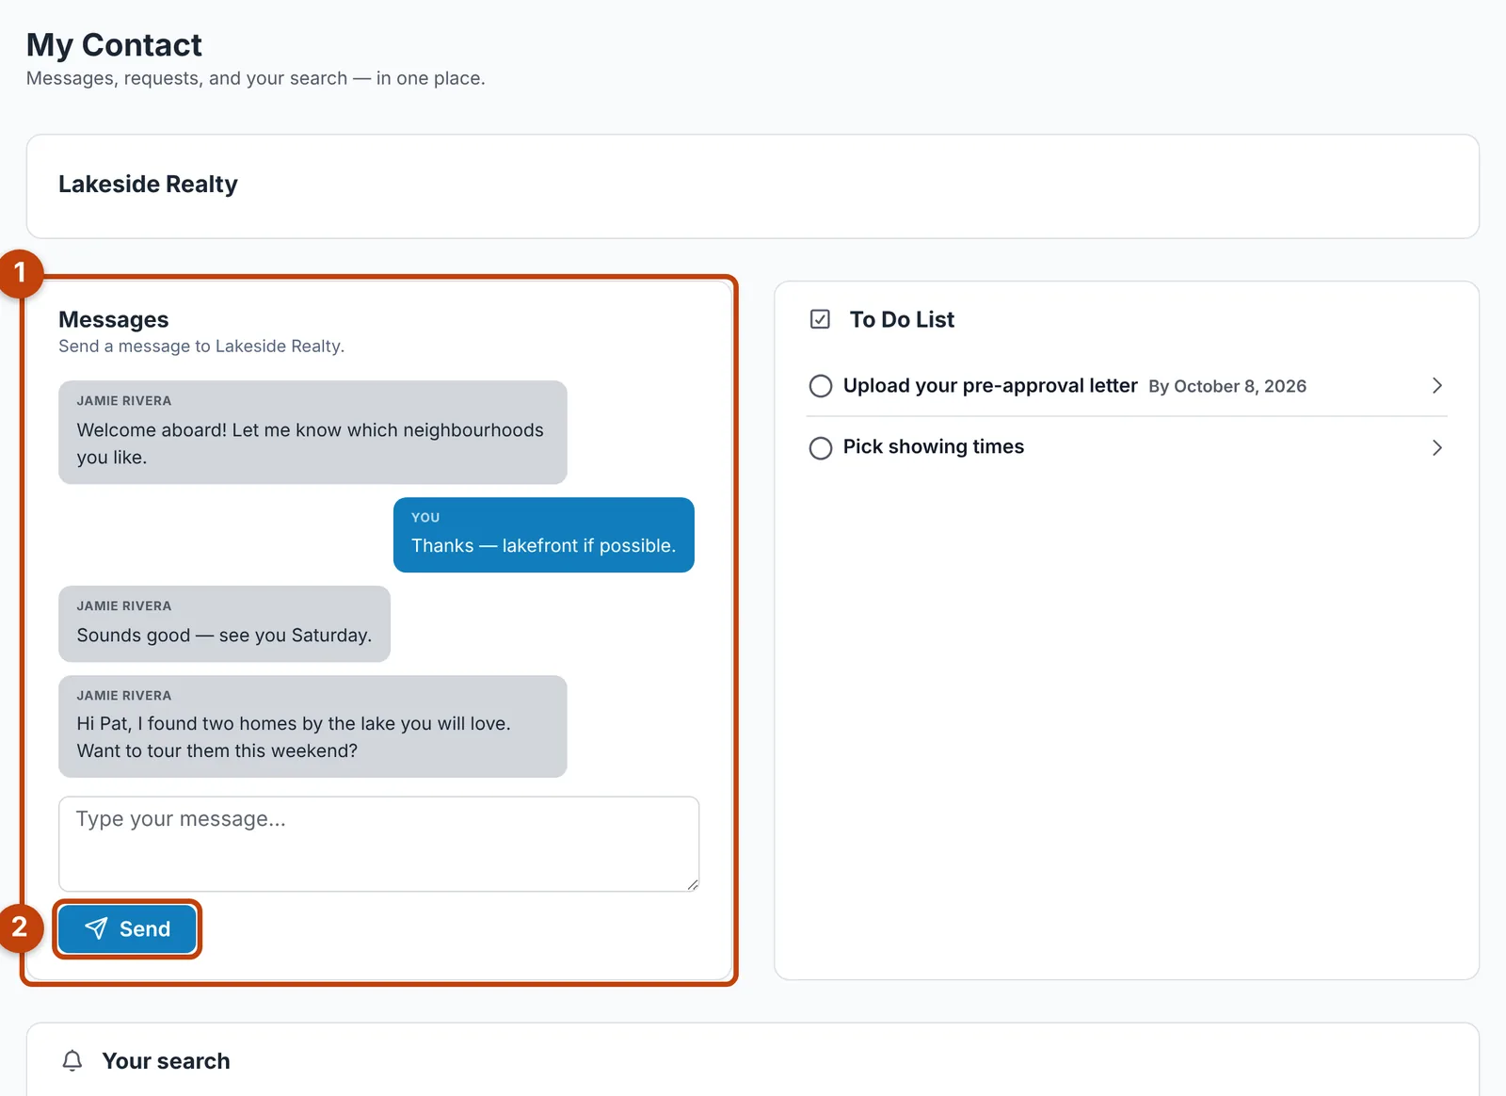Expand the Pick showing times chevron
Viewport: 1506px width, 1096px height.
pyautogui.click(x=1436, y=448)
